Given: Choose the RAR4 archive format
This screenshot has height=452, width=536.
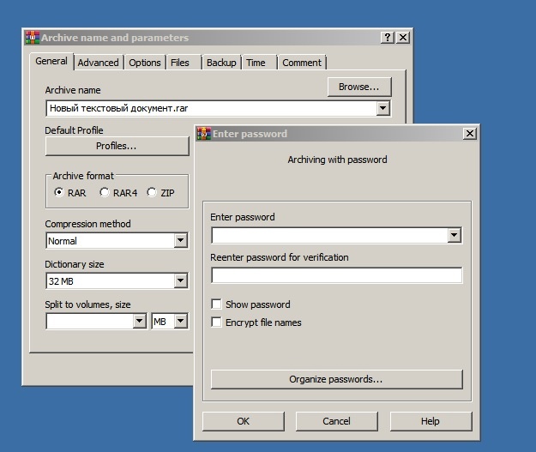Looking at the screenshot, I should [118, 193].
